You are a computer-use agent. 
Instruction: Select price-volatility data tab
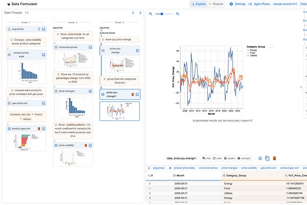(x=249, y=168)
